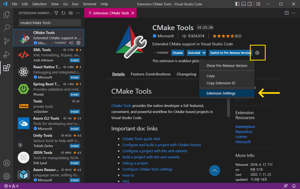The height and width of the screenshot is (189, 300).
Task: Open CMake Tools quick start link
Action: (x=141, y=139)
